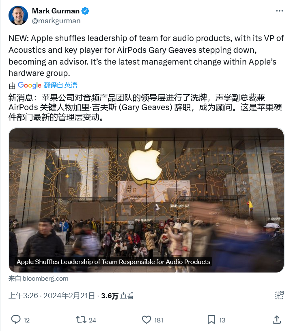
Task: Click the reply speech bubble icon
Action: [x=16, y=320]
